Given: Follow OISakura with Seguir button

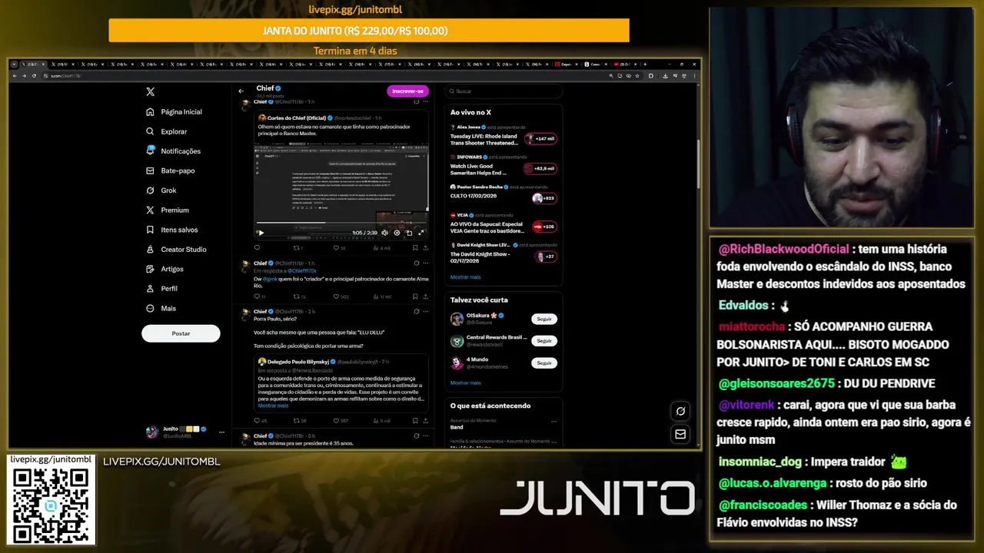Looking at the screenshot, I should (544, 319).
